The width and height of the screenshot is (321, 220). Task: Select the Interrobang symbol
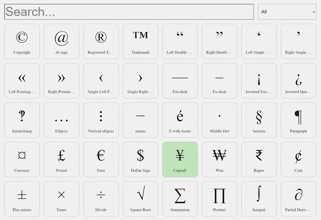point(22,120)
